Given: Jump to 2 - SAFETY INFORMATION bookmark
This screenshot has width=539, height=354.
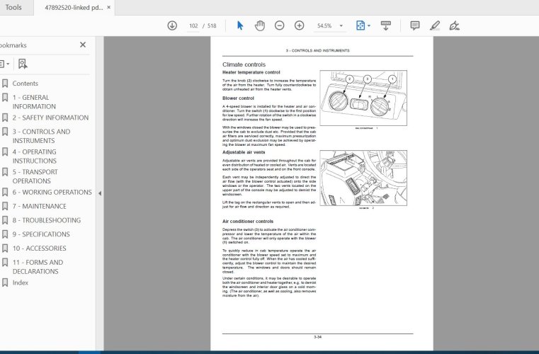Looking at the screenshot, I should (x=50, y=118).
